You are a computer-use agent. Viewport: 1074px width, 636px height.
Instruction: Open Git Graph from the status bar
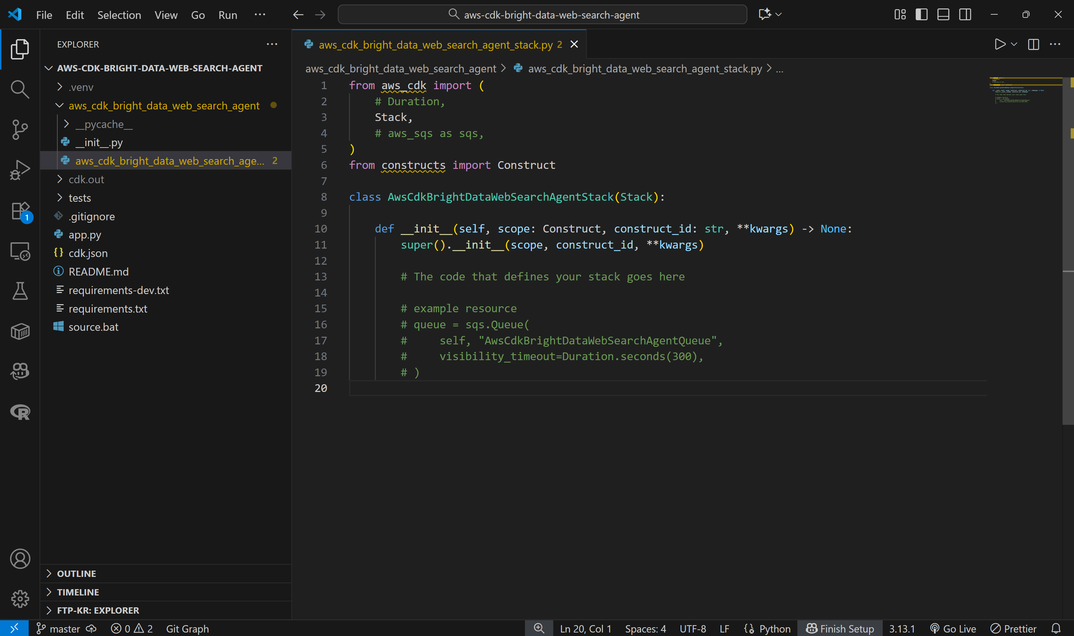[x=187, y=628]
